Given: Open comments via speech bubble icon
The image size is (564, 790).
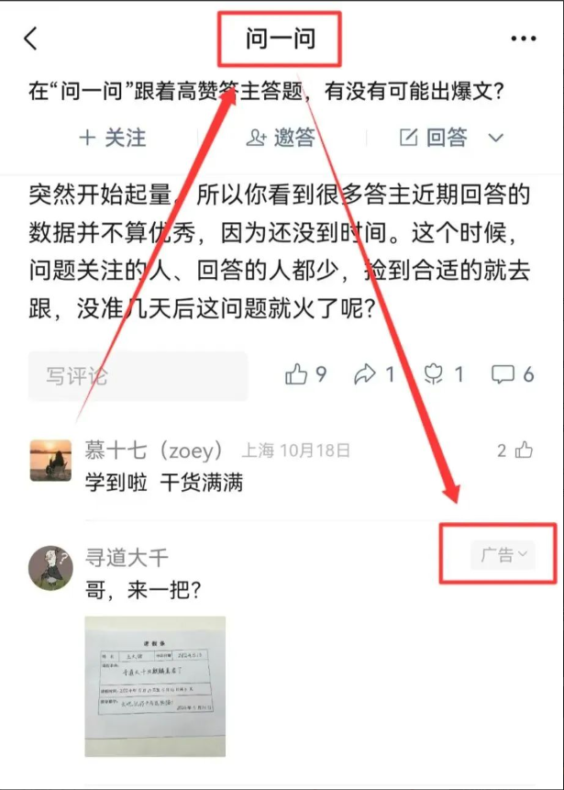Looking at the screenshot, I should [x=503, y=374].
